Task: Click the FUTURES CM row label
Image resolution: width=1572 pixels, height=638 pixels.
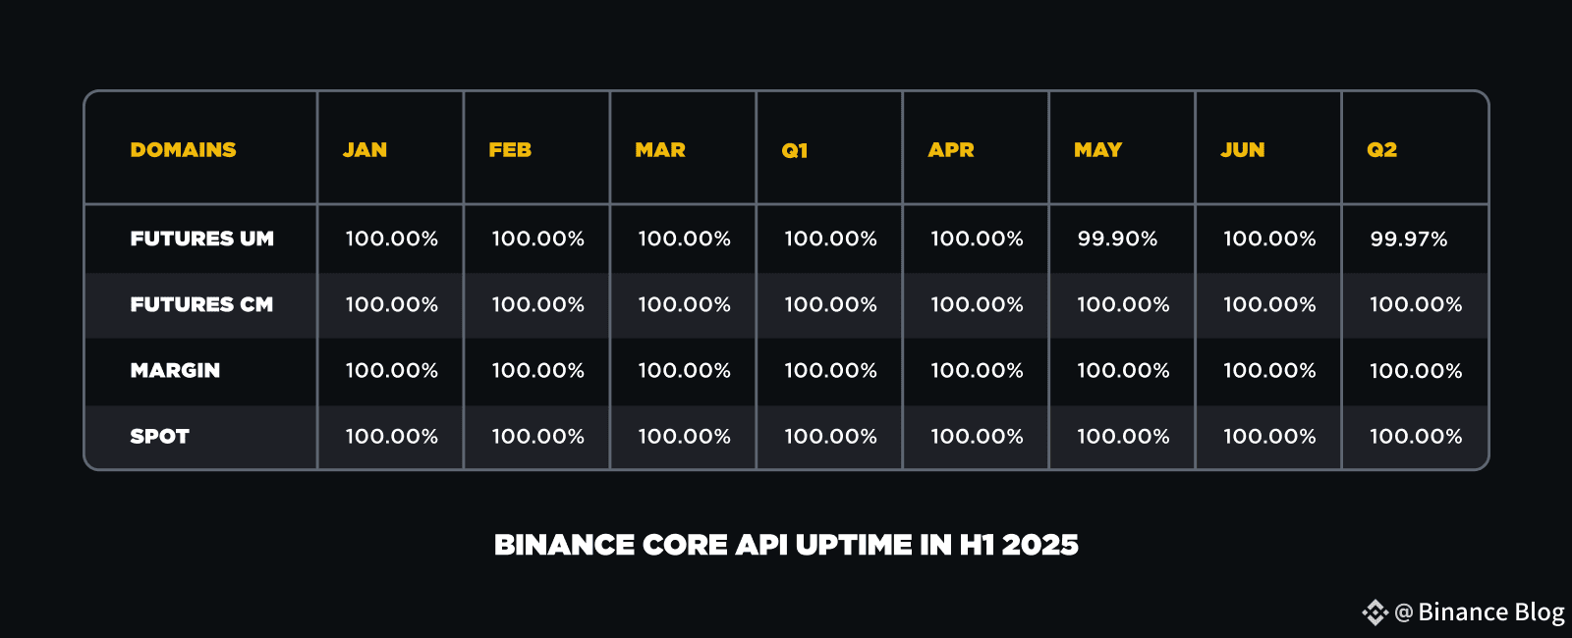Action: click(201, 304)
